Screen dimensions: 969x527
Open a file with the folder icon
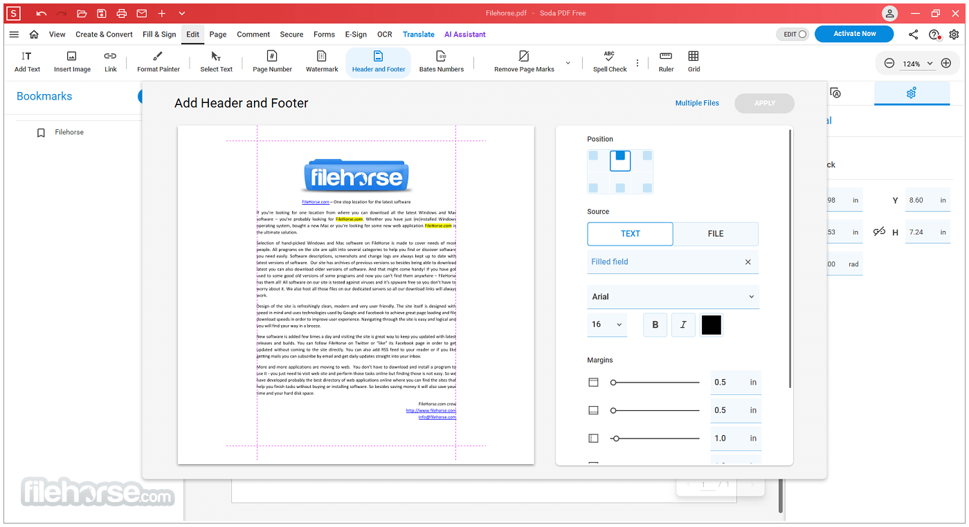82,14
